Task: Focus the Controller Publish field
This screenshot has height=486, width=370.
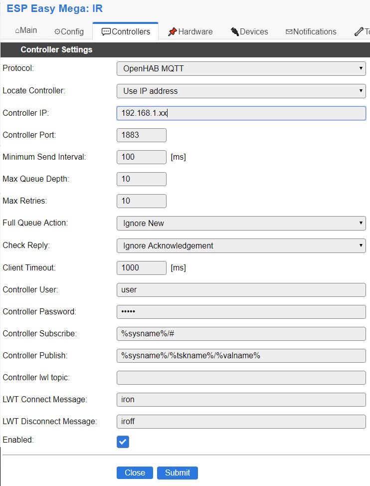Action: (241, 356)
